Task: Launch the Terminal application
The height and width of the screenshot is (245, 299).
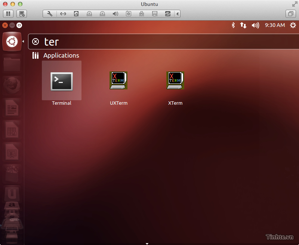Action: coord(62,83)
